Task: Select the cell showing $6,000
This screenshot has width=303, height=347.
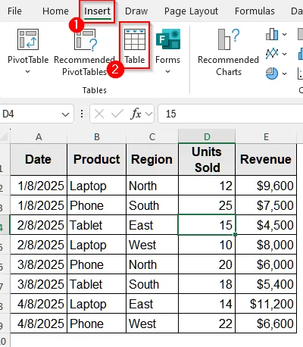Action: [x=266, y=264]
